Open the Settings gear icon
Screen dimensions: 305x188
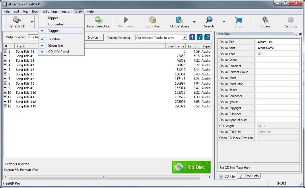coord(291,20)
